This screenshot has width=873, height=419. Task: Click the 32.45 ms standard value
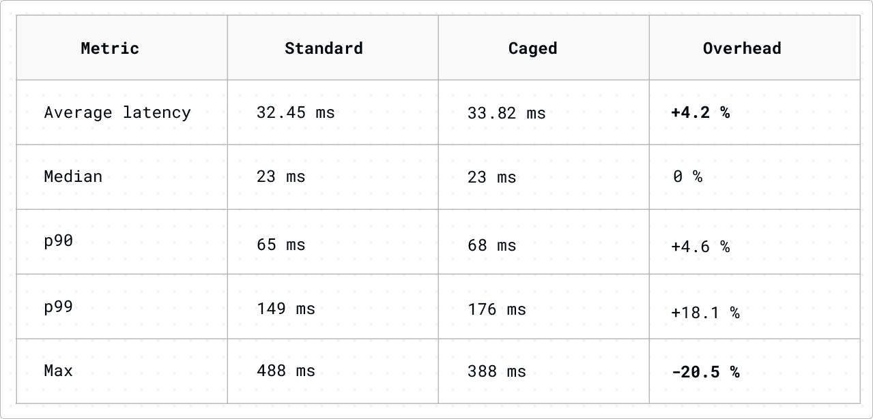(296, 112)
